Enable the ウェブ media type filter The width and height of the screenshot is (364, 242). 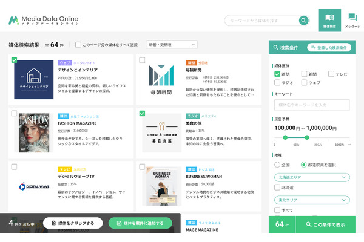[x=304, y=82]
